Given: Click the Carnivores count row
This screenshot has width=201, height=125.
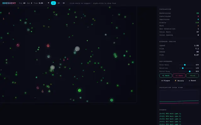Looking at the screenshot, I should pos(179,16).
